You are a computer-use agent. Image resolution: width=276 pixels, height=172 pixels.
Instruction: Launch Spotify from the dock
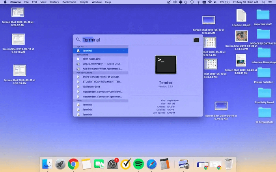(x=138, y=164)
